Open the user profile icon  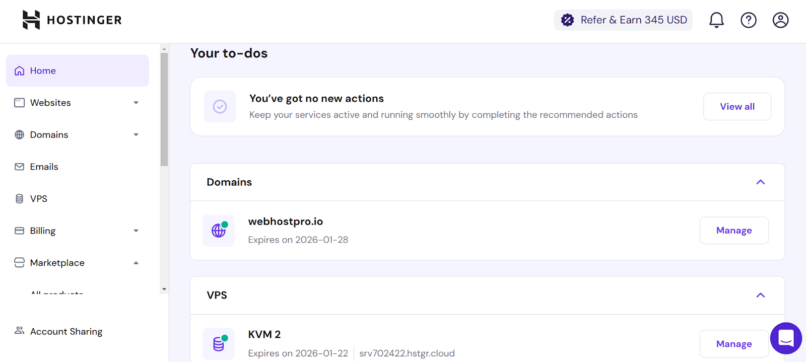click(780, 20)
